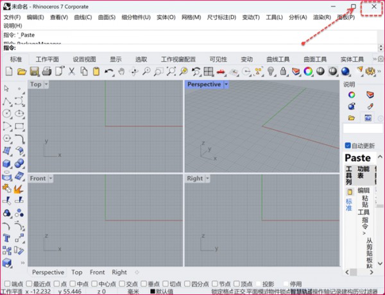This screenshot has height=295, width=385.
Task: Click the puzzle-piece Join icon in left sidebar
Action: pos(6,189)
